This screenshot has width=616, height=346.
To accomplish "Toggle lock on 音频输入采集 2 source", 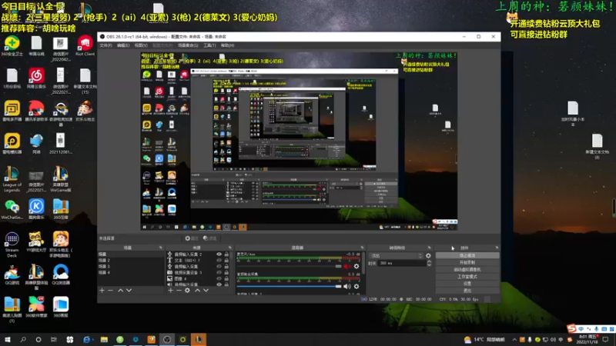I will point(226,255).
